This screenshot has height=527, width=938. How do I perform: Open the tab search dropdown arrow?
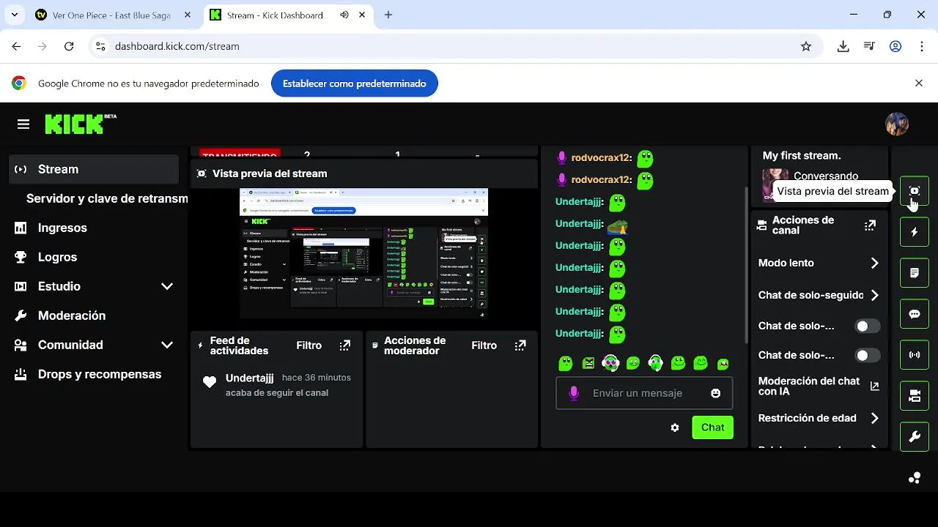14,15
